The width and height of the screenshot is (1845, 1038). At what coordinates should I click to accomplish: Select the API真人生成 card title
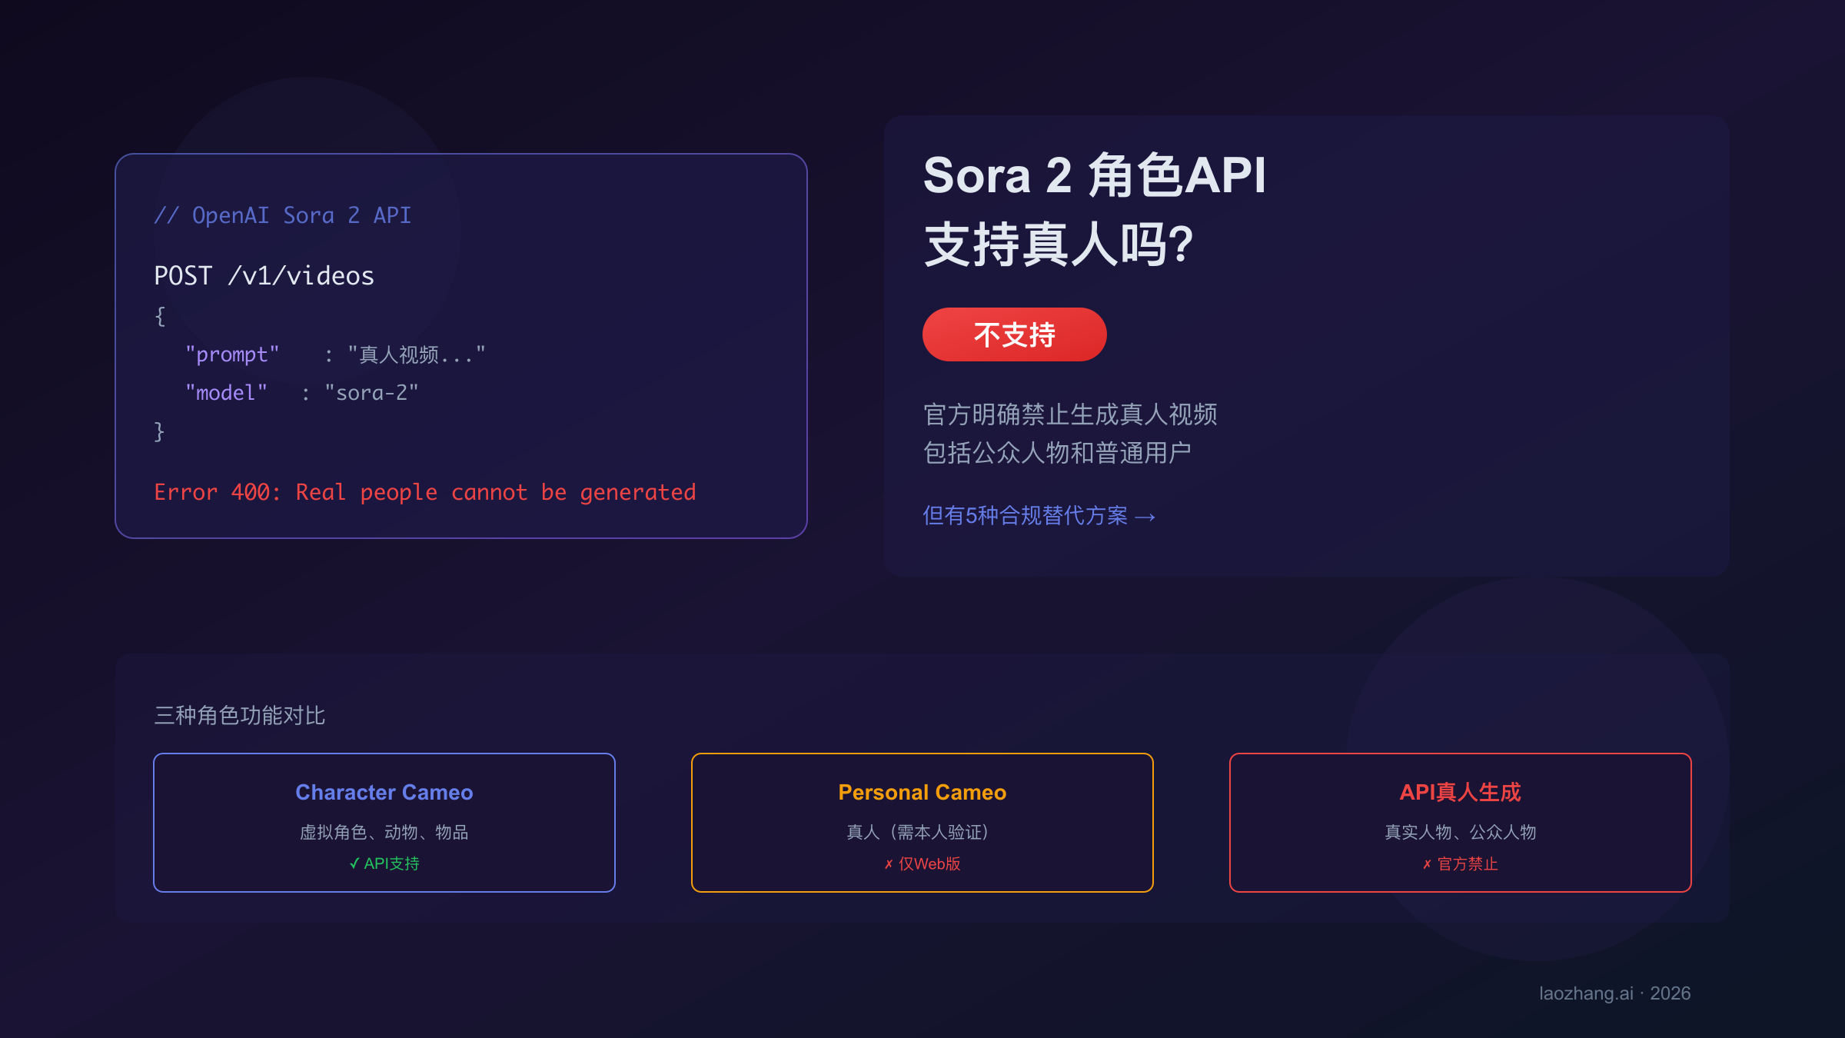pos(1460,792)
